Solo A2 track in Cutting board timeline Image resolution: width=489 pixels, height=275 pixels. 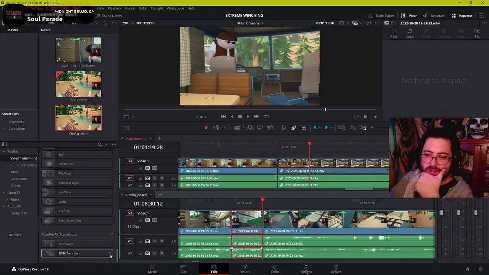[155, 253]
